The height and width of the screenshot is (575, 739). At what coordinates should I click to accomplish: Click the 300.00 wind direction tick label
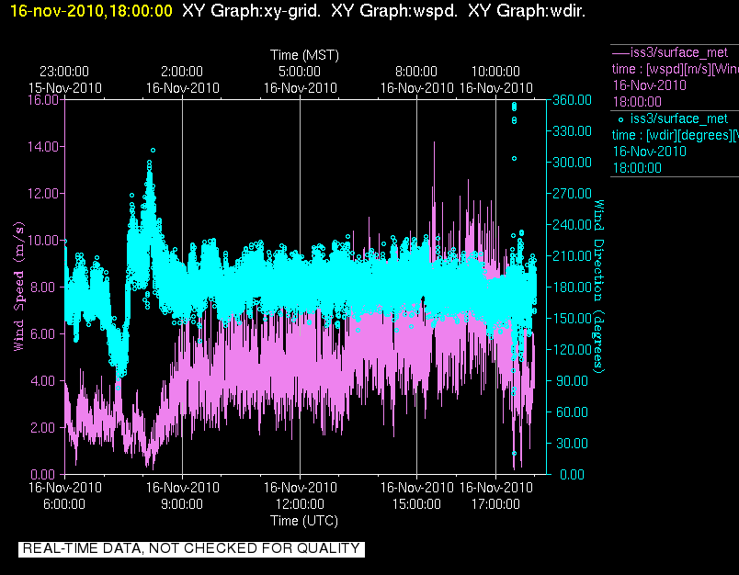click(572, 162)
